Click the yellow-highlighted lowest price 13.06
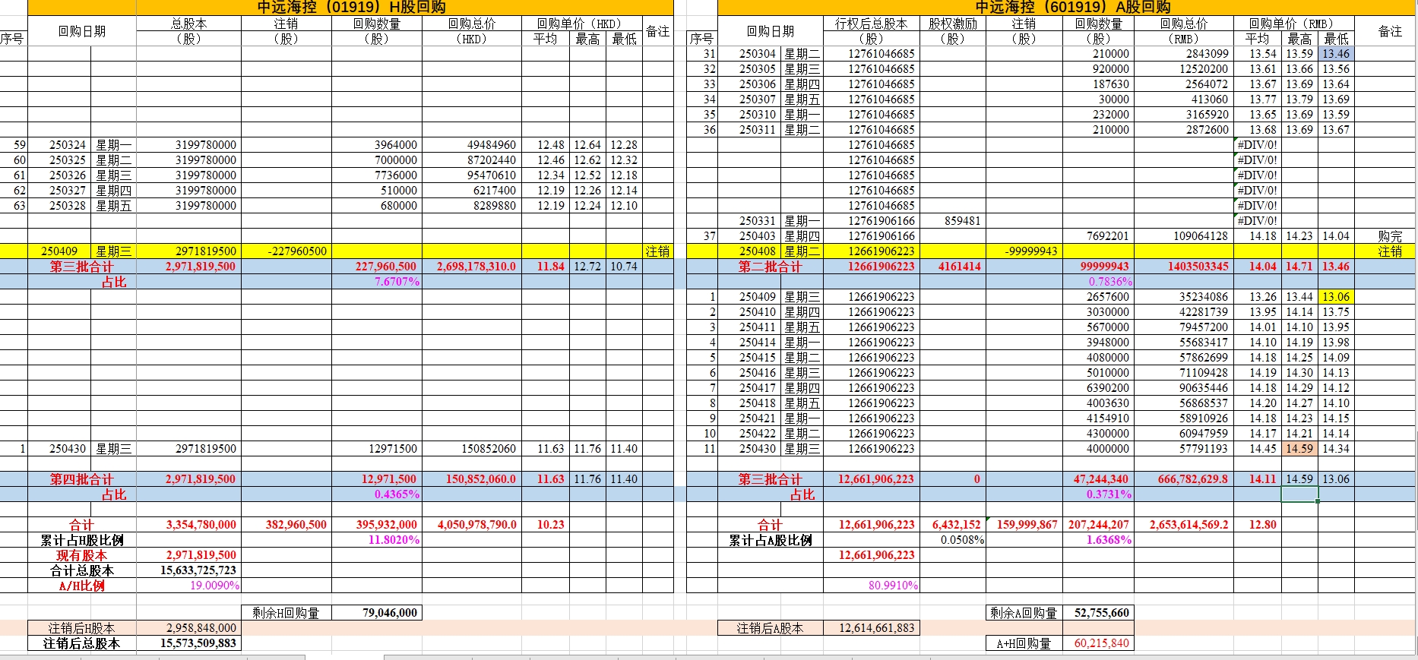 click(1336, 297)
